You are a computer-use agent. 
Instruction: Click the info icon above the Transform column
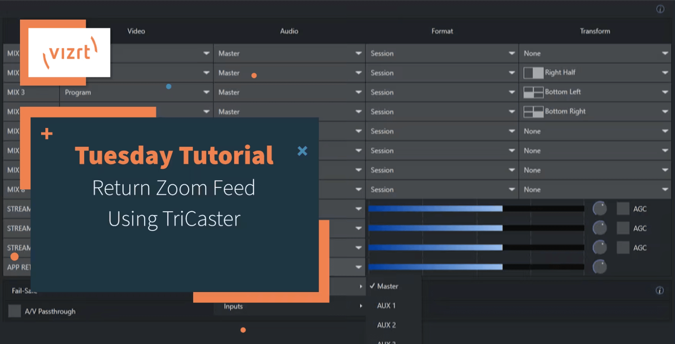coord(660,9)
